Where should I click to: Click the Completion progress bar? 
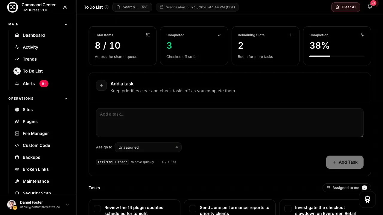pyautogui.click(x=337, y=56)
